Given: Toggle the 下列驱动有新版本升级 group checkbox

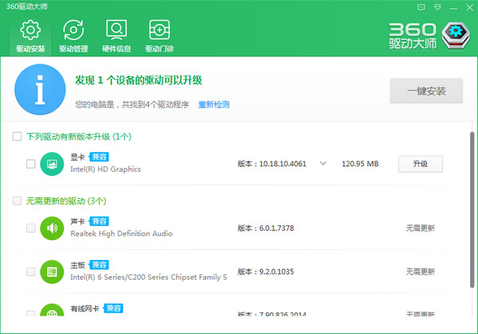Looking at the screenshot, I should (18, 137).
